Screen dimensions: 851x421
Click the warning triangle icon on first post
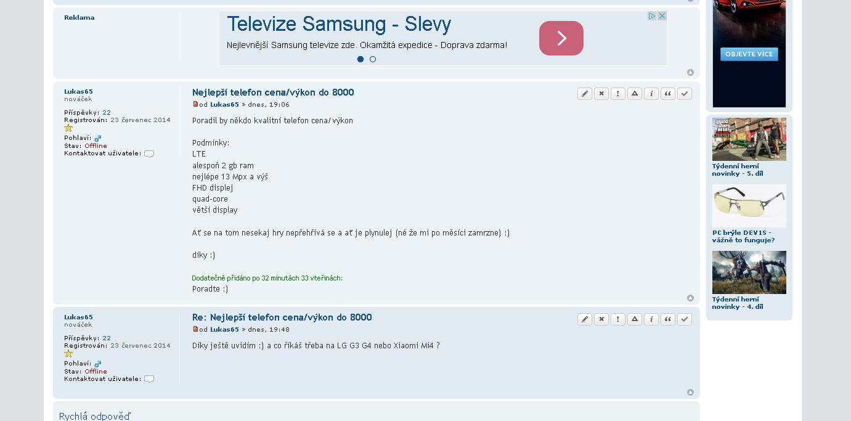tap(635, 94)
